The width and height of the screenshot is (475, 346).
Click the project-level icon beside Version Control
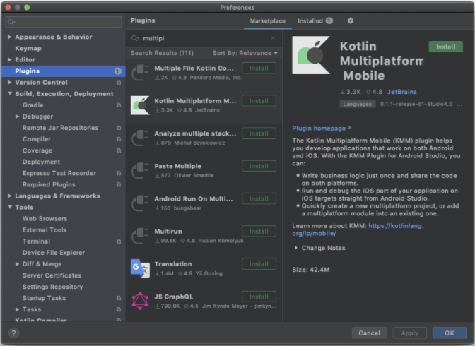pos(119,83)
